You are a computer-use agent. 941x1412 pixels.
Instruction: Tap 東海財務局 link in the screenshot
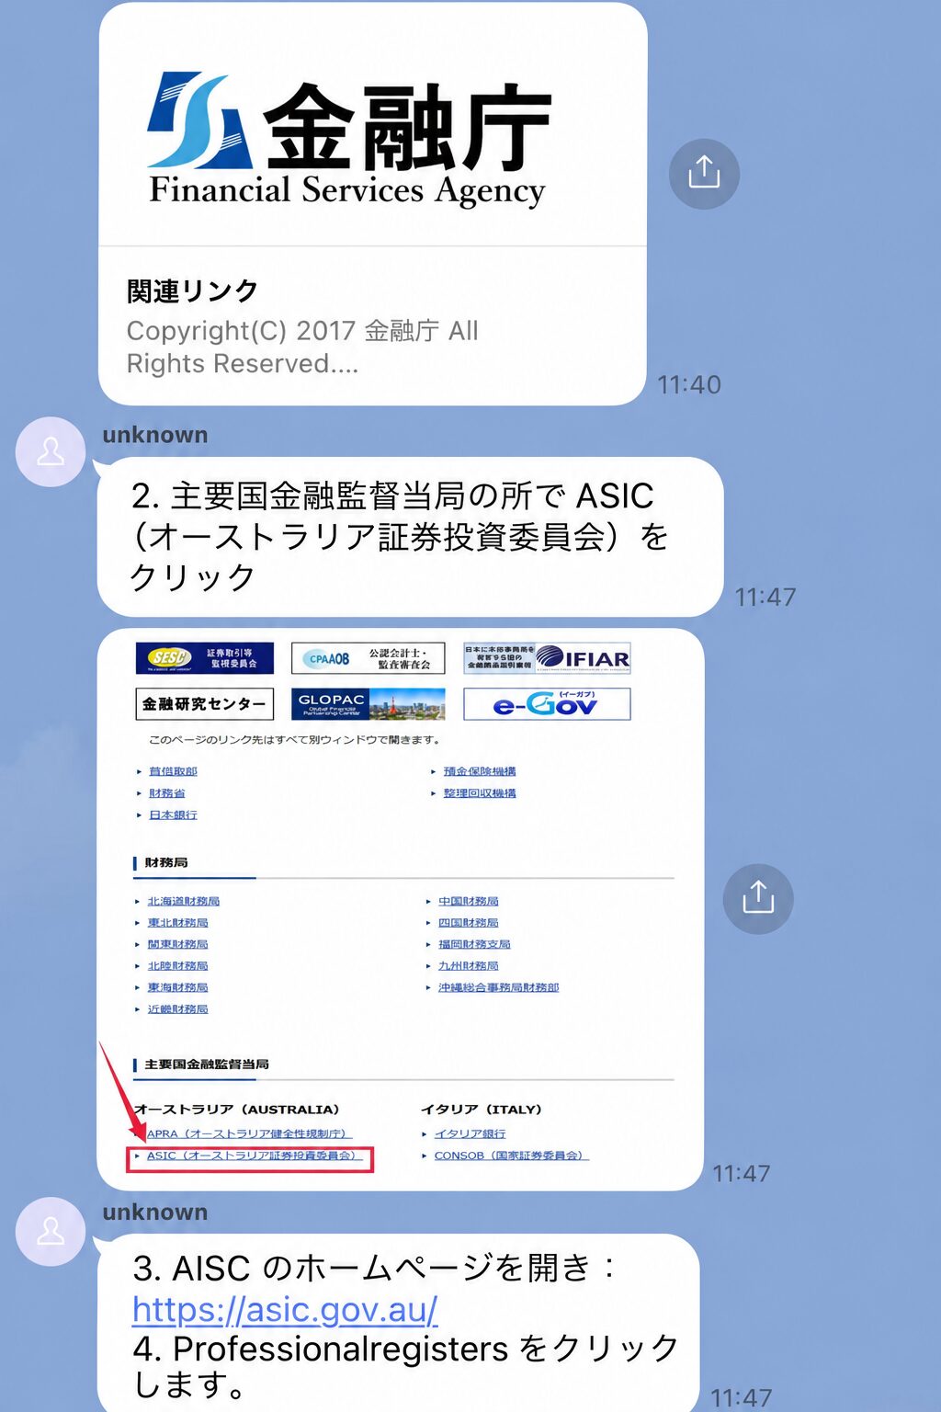pos(177,988)
